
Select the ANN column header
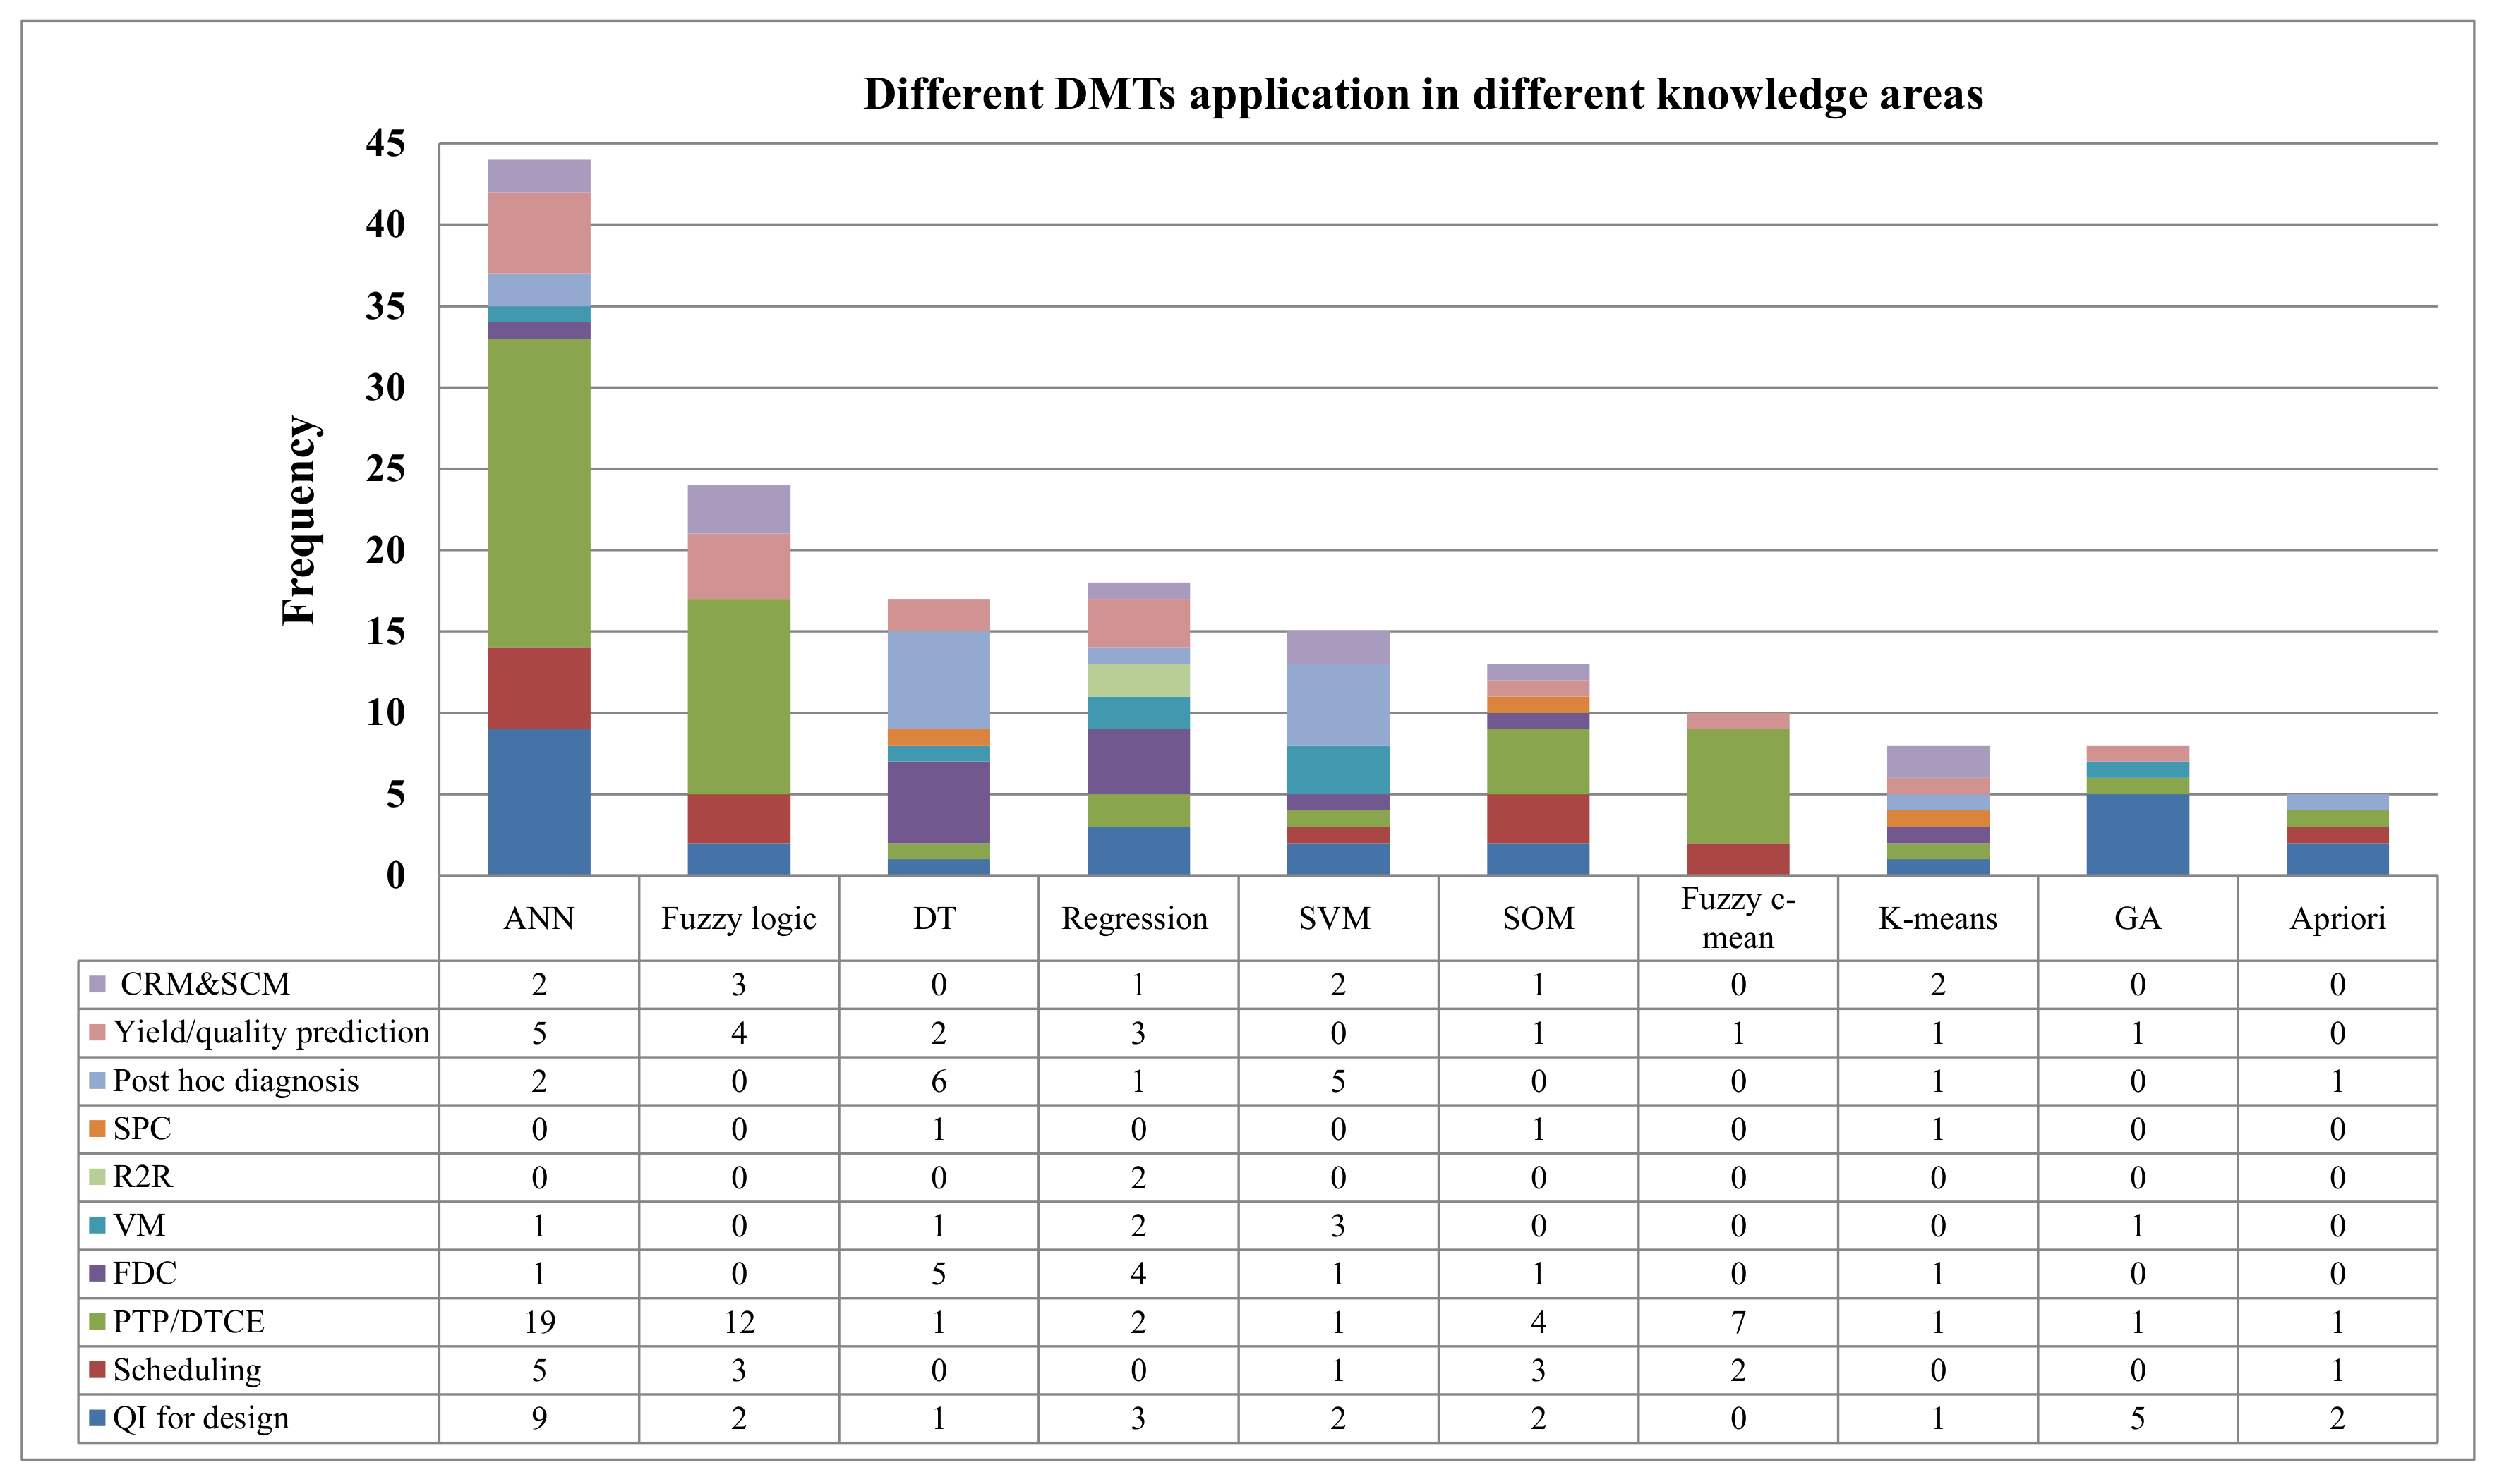[x=539, y=918]
